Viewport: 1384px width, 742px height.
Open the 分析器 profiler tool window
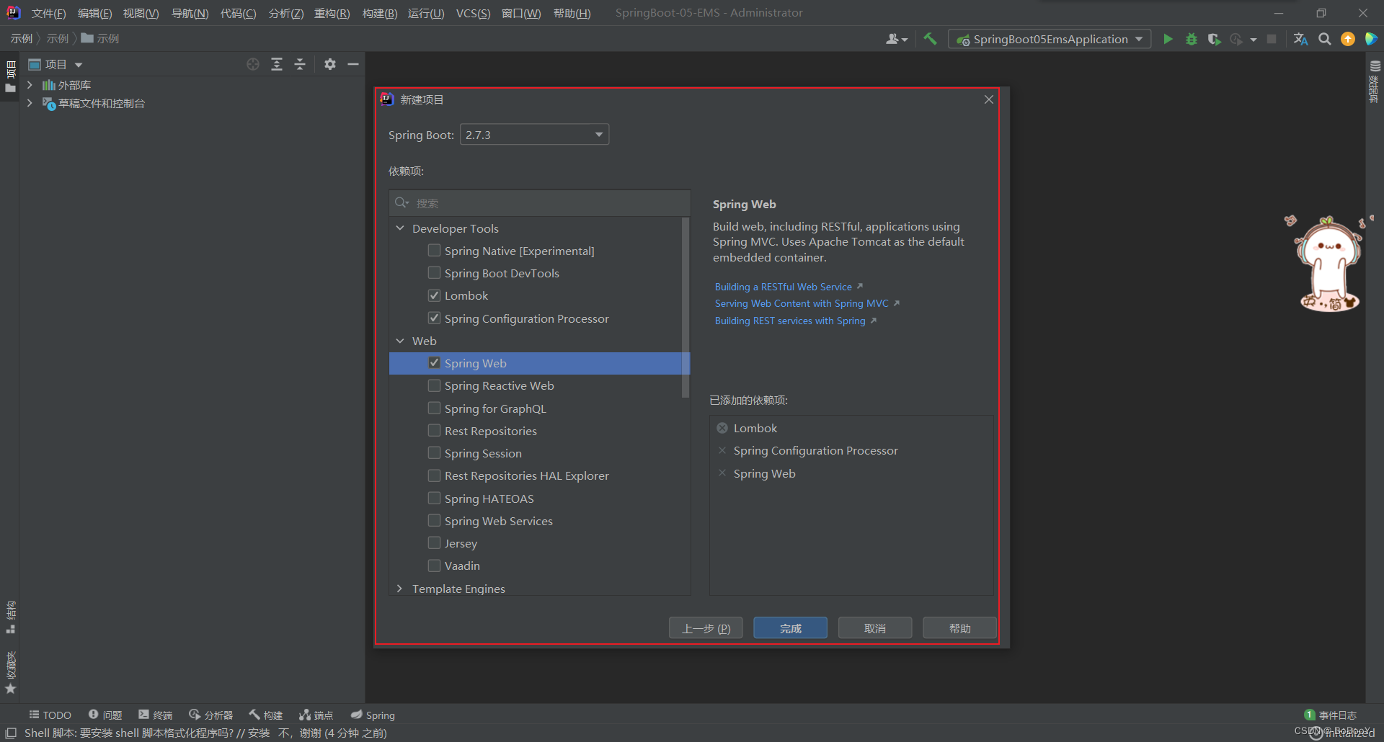[x=210, y=715]
